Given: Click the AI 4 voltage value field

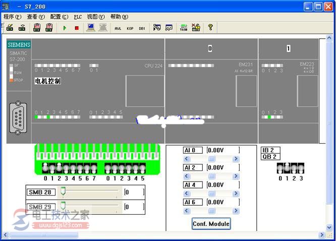Looking at the screenshot, I should pos(223,185).
